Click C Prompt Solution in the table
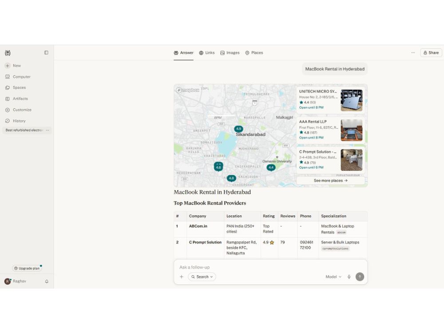The width and height of the screenshot is (444, 333). (205, 242)
